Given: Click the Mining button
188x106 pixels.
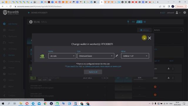Looking at the screenshot, I should point(145,30).
